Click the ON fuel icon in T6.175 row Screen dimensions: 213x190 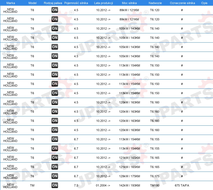[55, 176]
